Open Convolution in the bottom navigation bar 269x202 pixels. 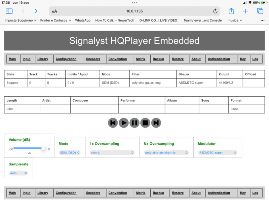point(118,193)
